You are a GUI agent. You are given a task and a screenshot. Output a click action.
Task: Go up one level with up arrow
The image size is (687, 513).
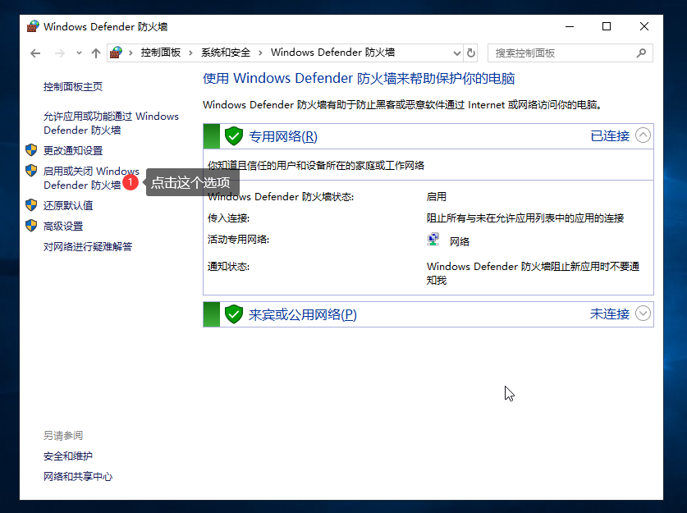[x=96, y=53]
